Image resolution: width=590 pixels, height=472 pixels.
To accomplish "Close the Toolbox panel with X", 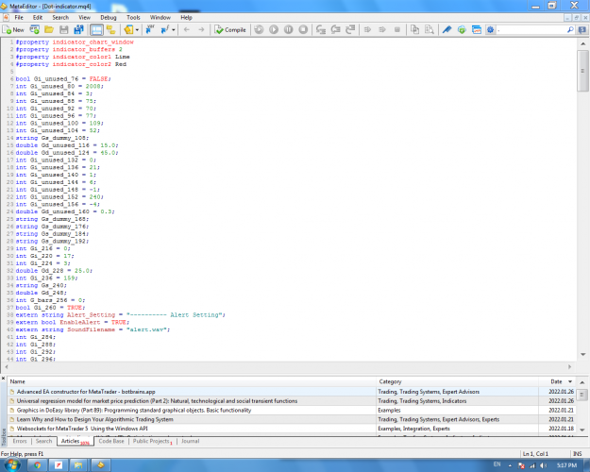I will click(4, 379).
